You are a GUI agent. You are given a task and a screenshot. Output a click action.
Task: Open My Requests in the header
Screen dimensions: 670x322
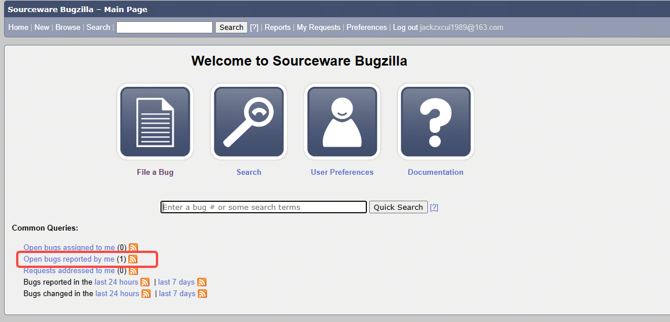pyautogui.click(x=319, y=28)
